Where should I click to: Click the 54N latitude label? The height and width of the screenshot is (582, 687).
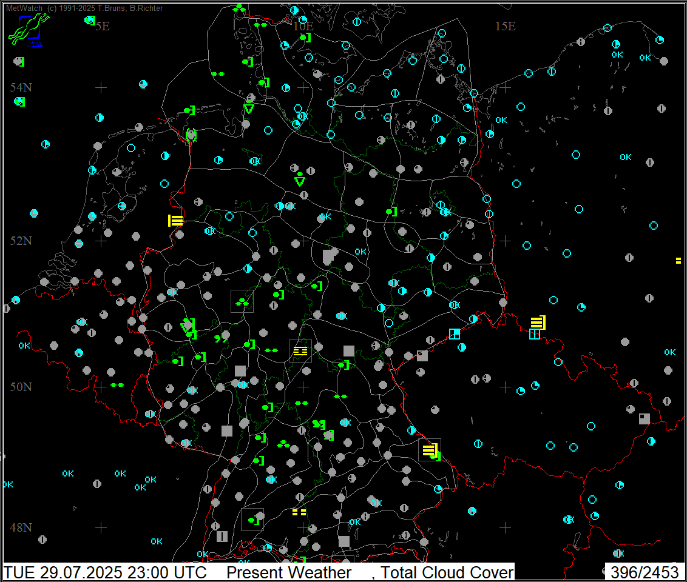click(x=21, y=87)
